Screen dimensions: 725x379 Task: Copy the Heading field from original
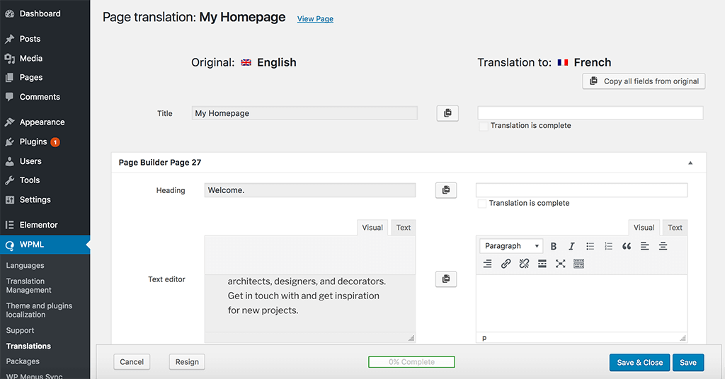point(446,190)
